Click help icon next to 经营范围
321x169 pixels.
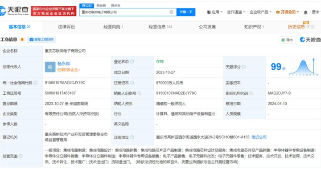[21, 156]
